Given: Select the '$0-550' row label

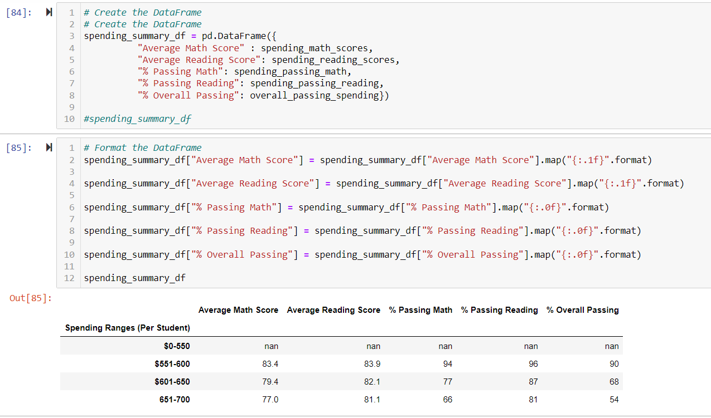Looking at the screenshot, I should pos(177,346).
